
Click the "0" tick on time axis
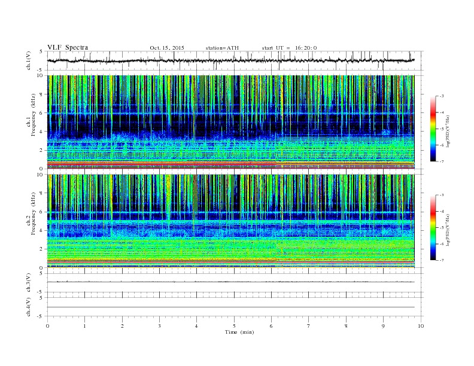pos(47,326)
